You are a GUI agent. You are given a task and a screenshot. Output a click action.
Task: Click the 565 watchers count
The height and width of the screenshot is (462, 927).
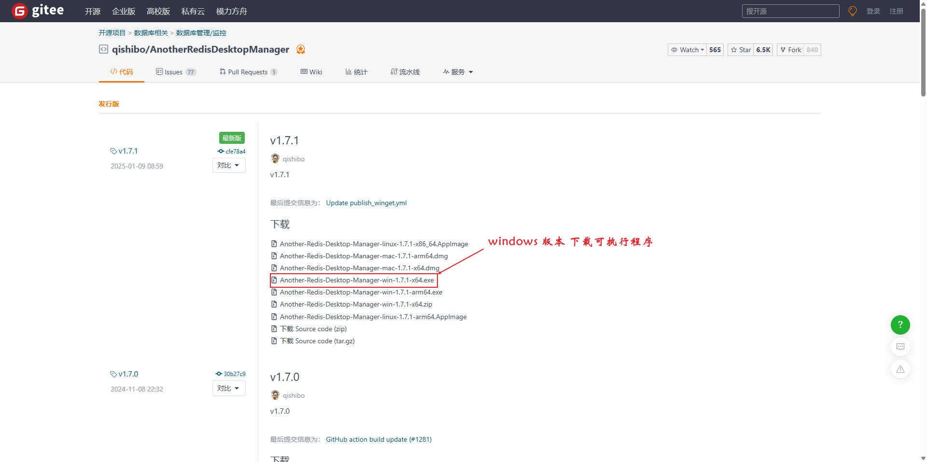[715, 50]
